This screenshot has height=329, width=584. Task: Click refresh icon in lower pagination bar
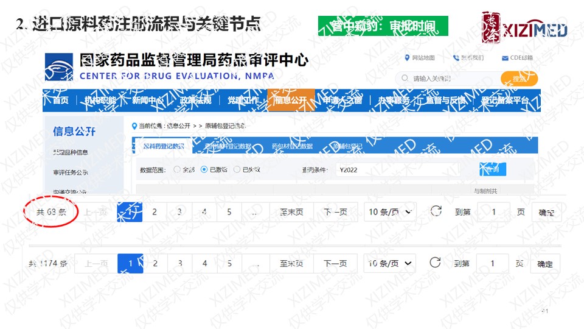435,263
